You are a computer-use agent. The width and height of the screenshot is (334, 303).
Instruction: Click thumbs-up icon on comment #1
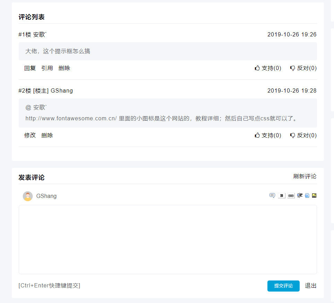pyautogui.click(x=257, y=68)
